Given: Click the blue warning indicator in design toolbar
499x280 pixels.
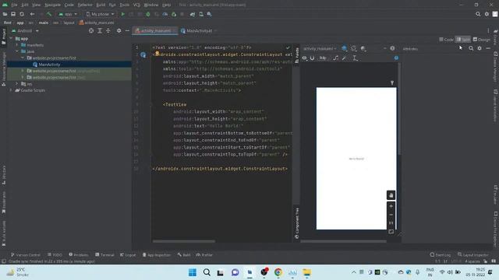Looking at the screenshot, I should [396, 58].
